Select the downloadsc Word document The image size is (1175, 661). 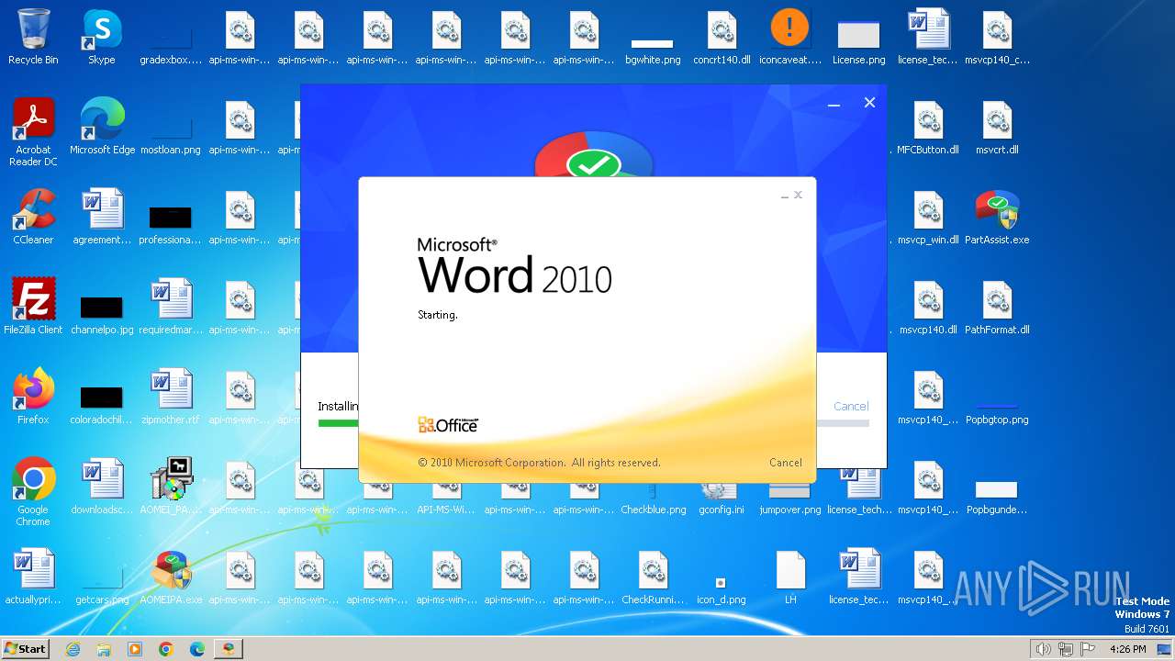(102, 487)
